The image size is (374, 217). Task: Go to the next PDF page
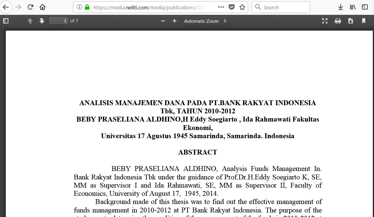point(42,21)
